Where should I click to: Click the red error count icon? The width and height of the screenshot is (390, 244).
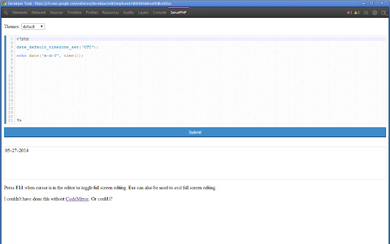click(x=349, y=13)
